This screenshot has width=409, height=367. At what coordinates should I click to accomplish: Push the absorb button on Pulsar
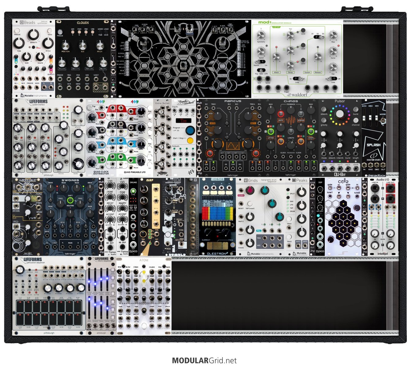click(x=324, y=110)
